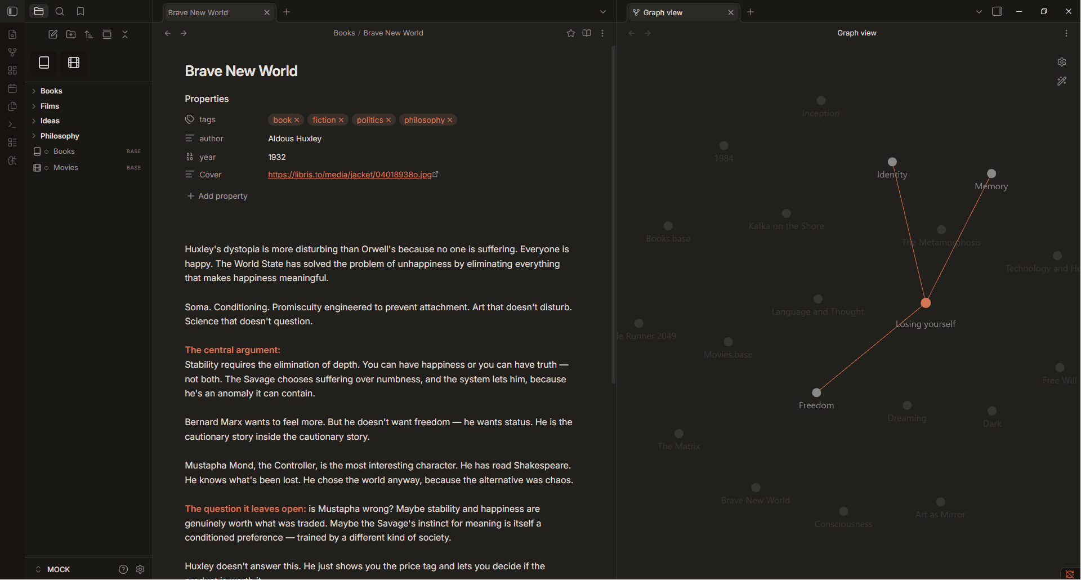1081x580 pixels.
Task: Click the Identity graph node
Action: point(892,162)
